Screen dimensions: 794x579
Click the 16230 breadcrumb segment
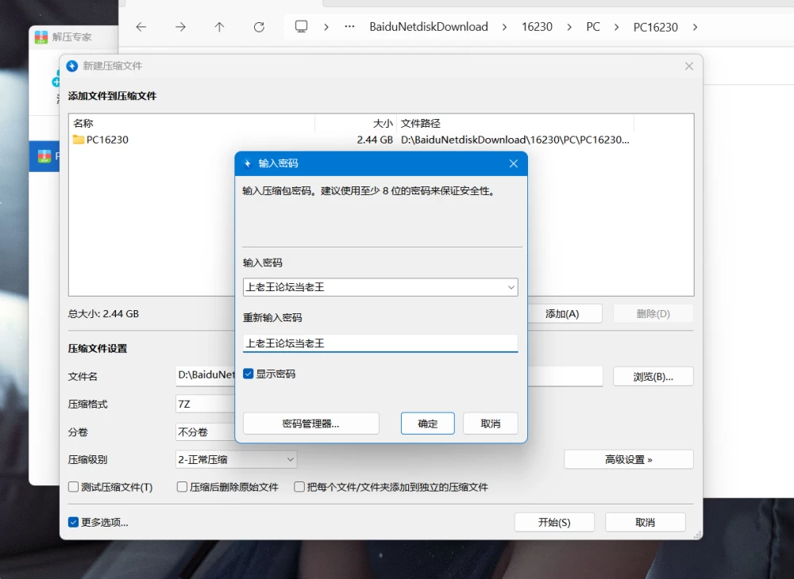pos(537,27)
